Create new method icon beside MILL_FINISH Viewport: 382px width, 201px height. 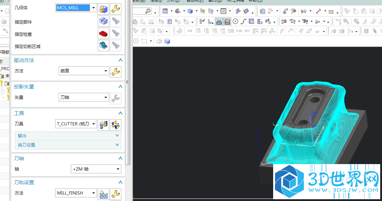pos(103,194)
